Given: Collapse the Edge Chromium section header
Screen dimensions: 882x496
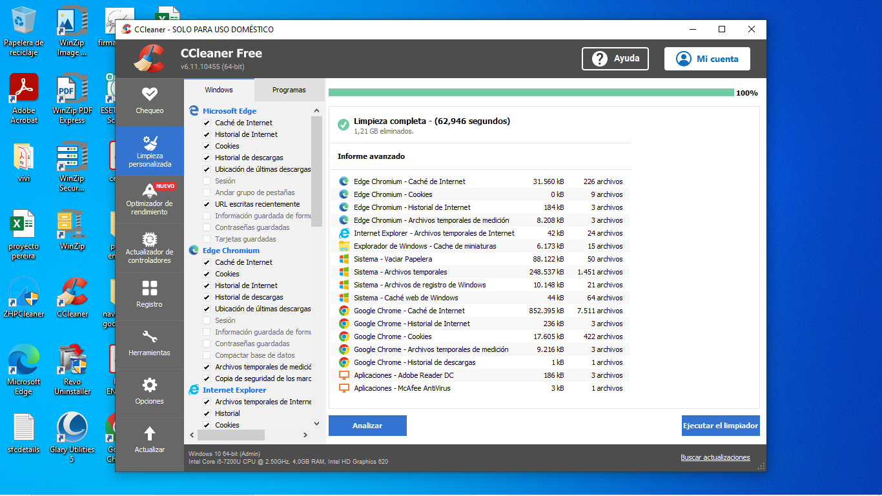Looking at the screenshot, I should click(231, 251).
